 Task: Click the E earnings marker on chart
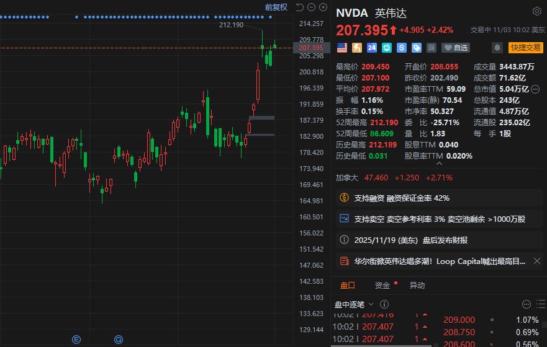point(76,339)
